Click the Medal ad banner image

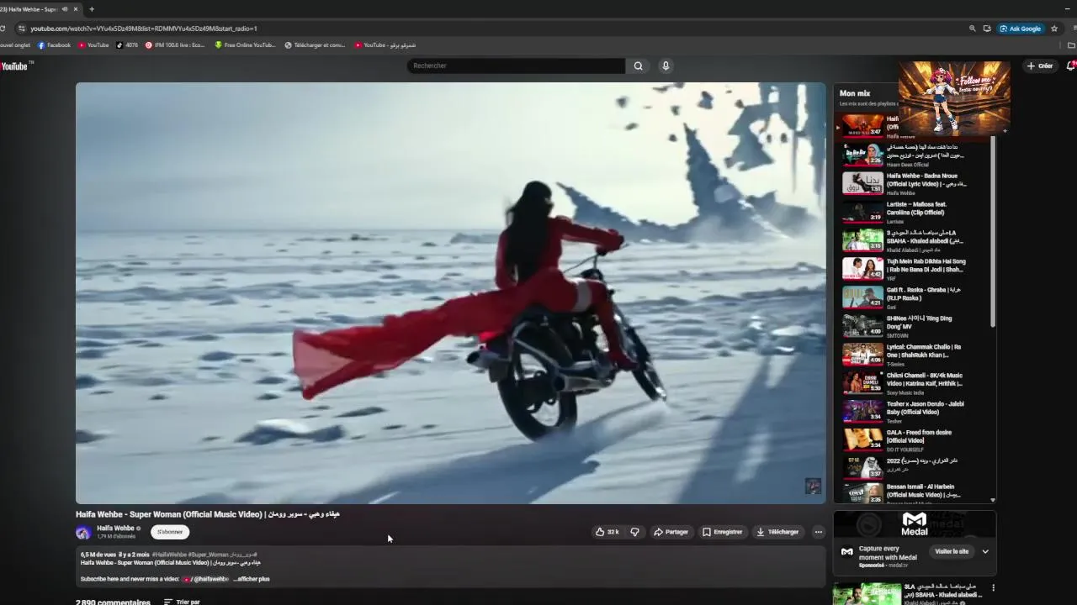pos(915,524)
